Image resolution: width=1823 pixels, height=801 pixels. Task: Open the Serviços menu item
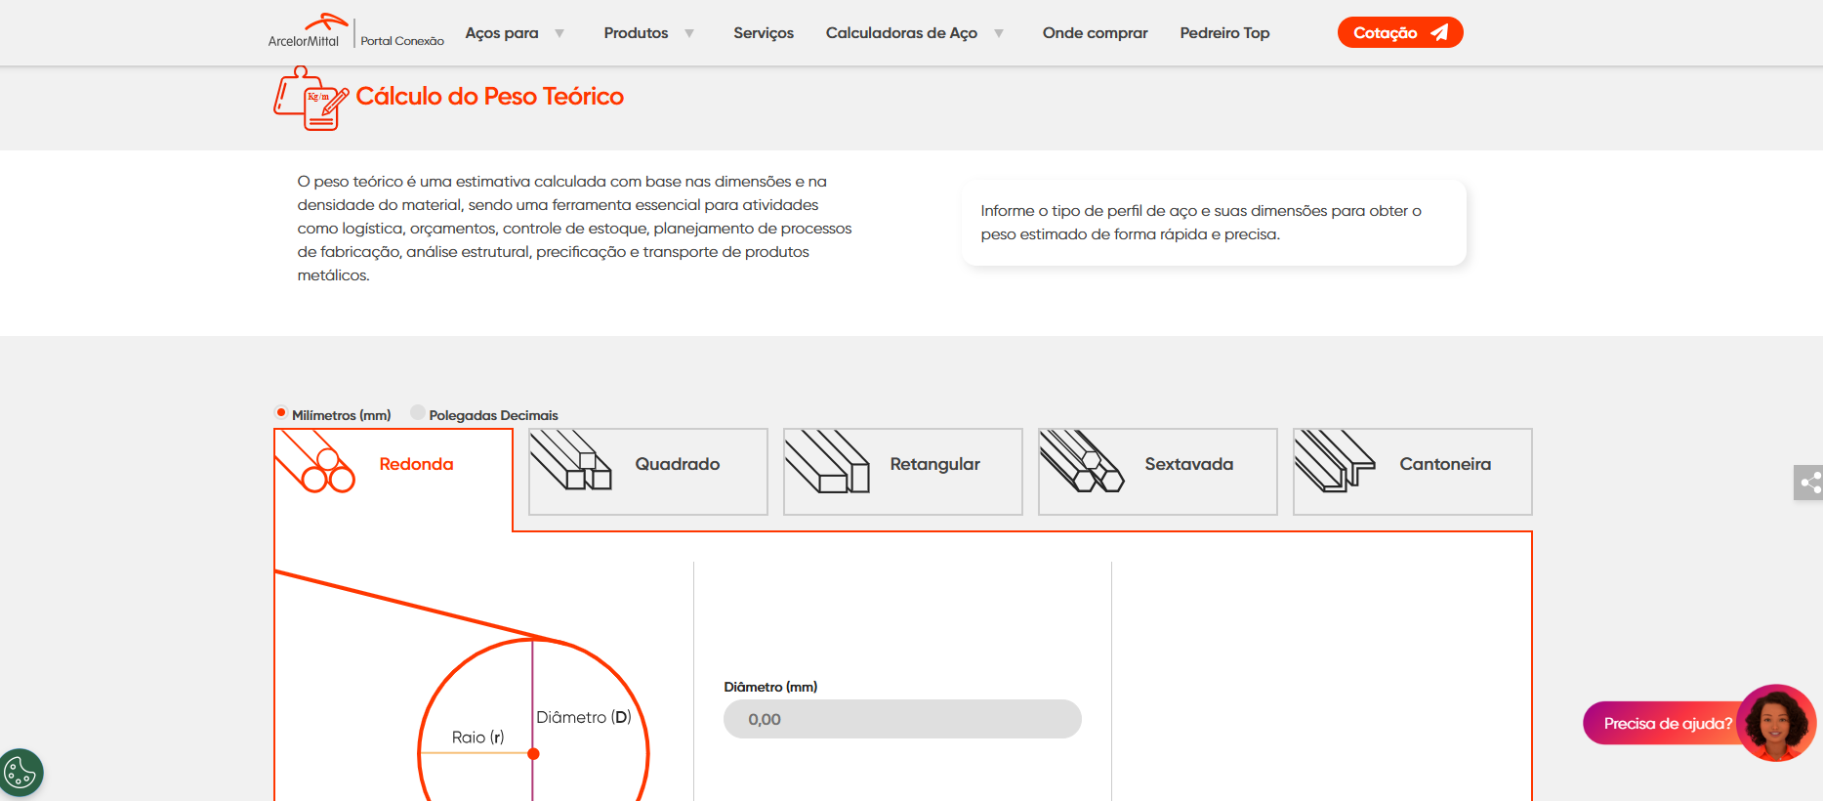(764, 33)
